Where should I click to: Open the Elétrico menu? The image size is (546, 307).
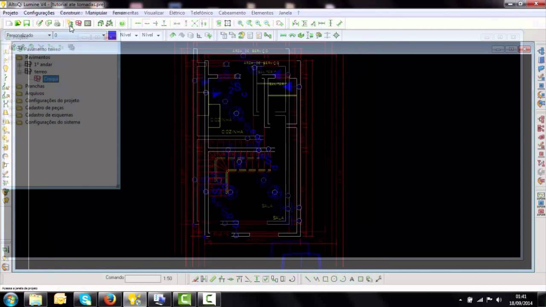(x=177, y=13)
